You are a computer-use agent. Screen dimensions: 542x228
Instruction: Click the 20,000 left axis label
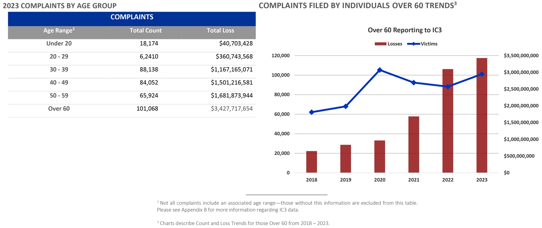point(282,153)
